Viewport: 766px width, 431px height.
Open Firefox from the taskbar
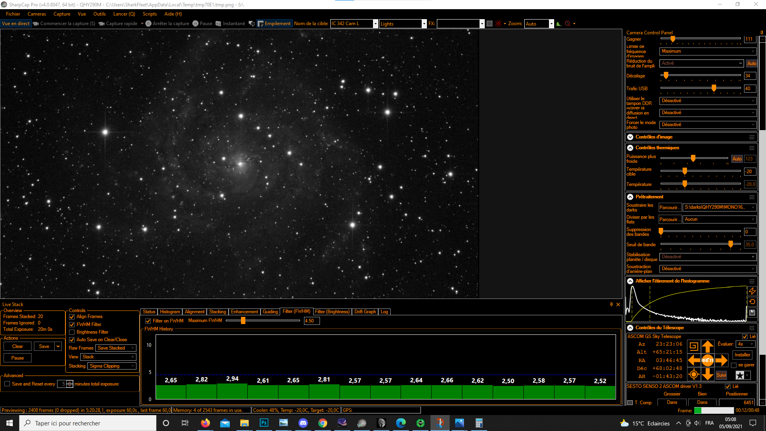point(205,423)
